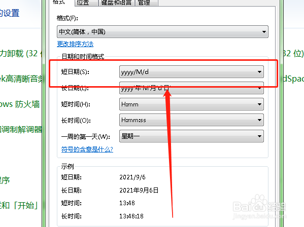304x227 pixels.
Task: Switch to the 管理 tab
Action: 147,3
